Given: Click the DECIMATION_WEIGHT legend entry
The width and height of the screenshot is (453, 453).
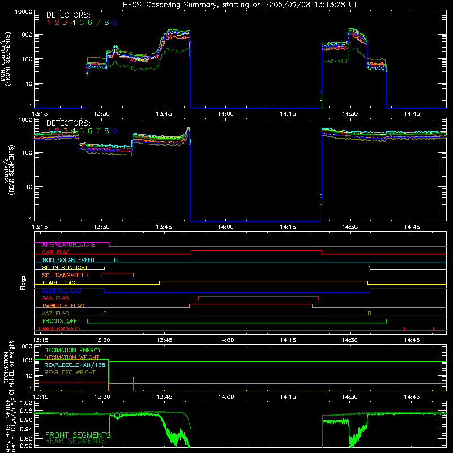Looking at the screenshot, I should pos(72,357).
